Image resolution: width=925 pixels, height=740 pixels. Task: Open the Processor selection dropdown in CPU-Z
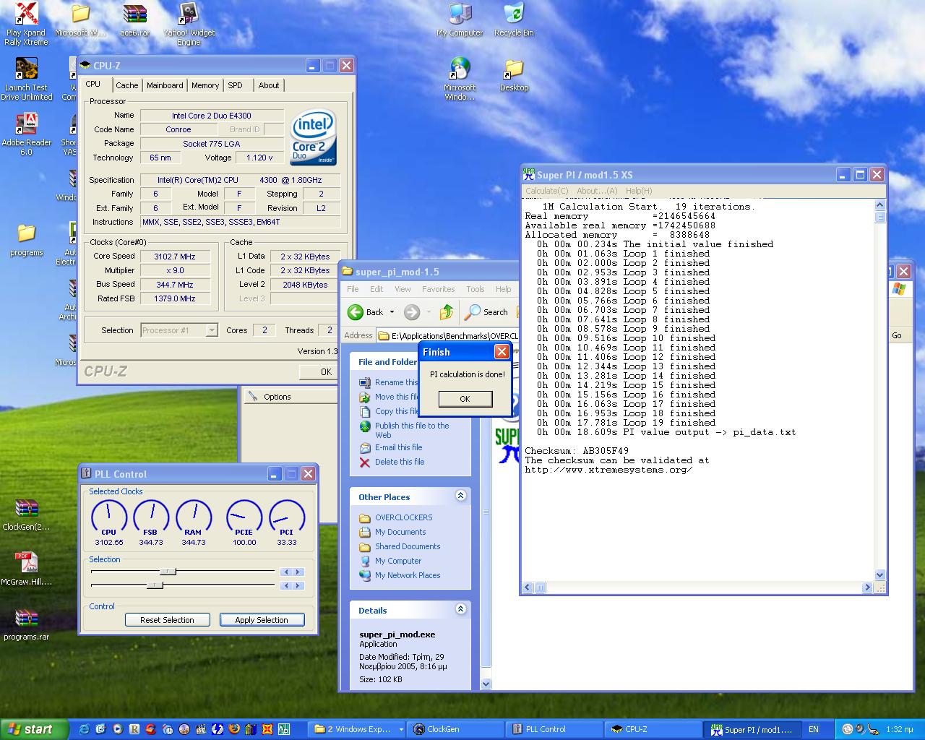pos(211,330)
